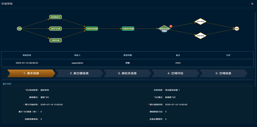Switch to step 2. 航空器信息
The height and width of the screenshot is (127, 257).
tap(79, 73)
